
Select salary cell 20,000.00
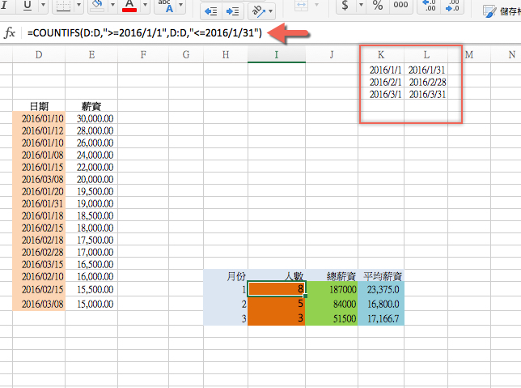point(91,179)
